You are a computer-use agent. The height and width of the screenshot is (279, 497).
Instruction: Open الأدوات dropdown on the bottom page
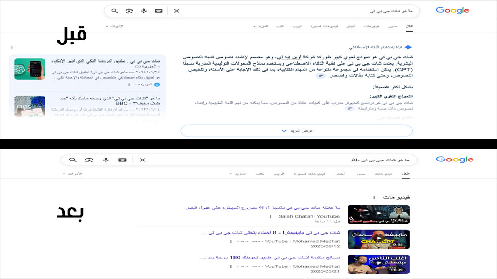pyautogui.click(x=72, y=174)
